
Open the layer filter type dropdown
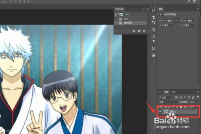(x=165, y=97)
